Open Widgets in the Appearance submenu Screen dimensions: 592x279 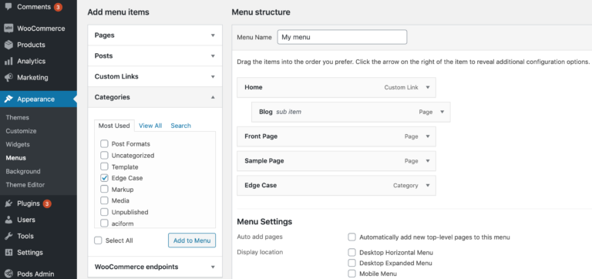pyautogui.click(x=18, y=144)
